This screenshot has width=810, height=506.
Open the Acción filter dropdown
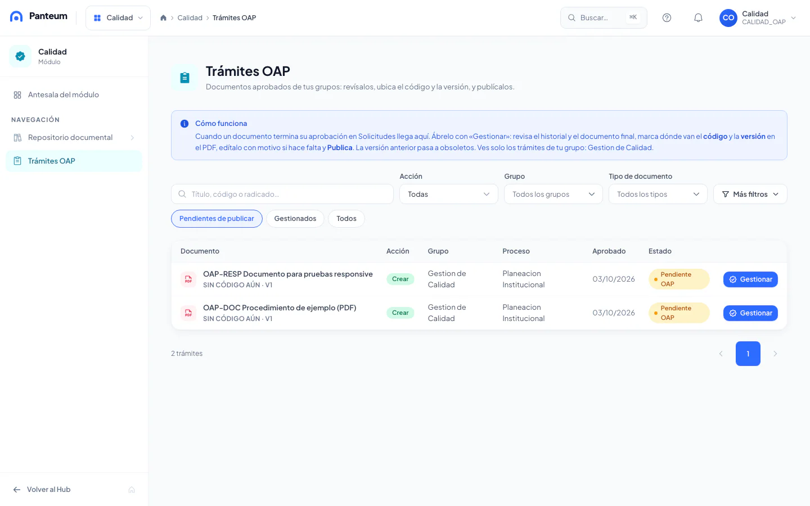point(449,194)
